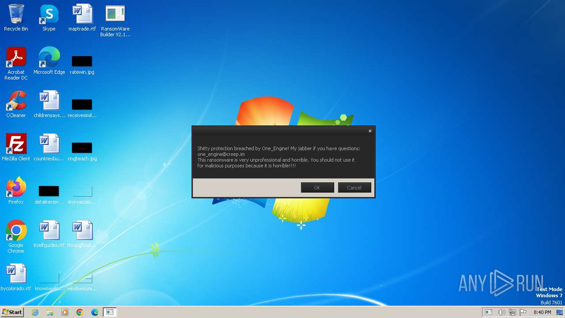Switch to the running RansomWare Builder taskbar item
The image size is (565, 318).
(110, 312)
